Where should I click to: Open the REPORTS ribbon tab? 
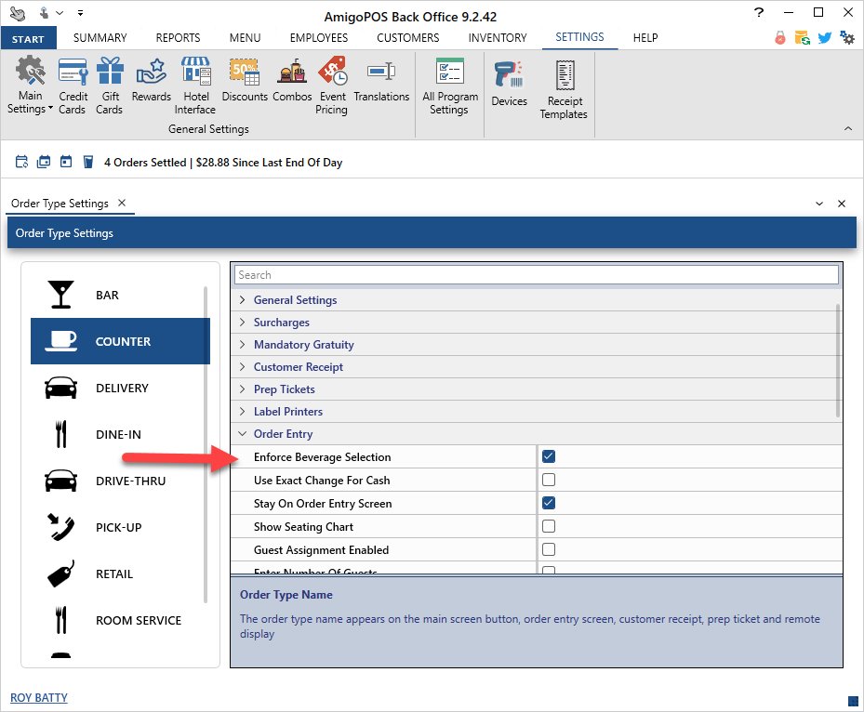pos(178,38)
